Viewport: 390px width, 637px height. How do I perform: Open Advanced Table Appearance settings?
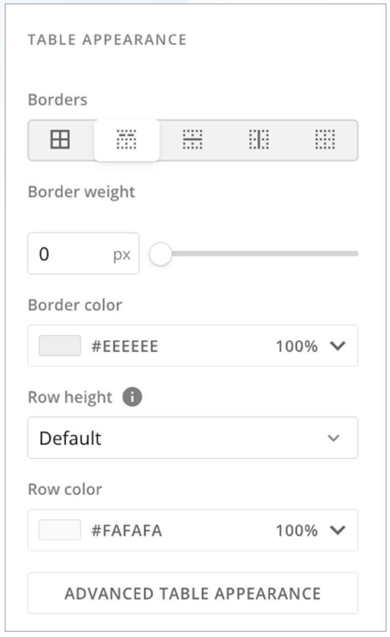coord(193,593)
